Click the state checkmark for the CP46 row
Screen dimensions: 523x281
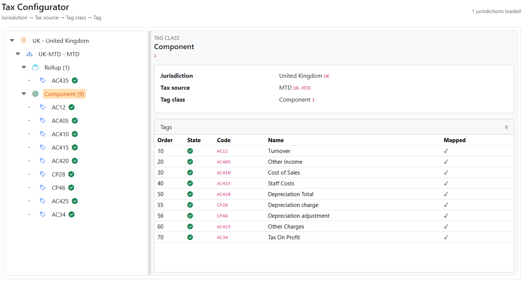[190, 215]
